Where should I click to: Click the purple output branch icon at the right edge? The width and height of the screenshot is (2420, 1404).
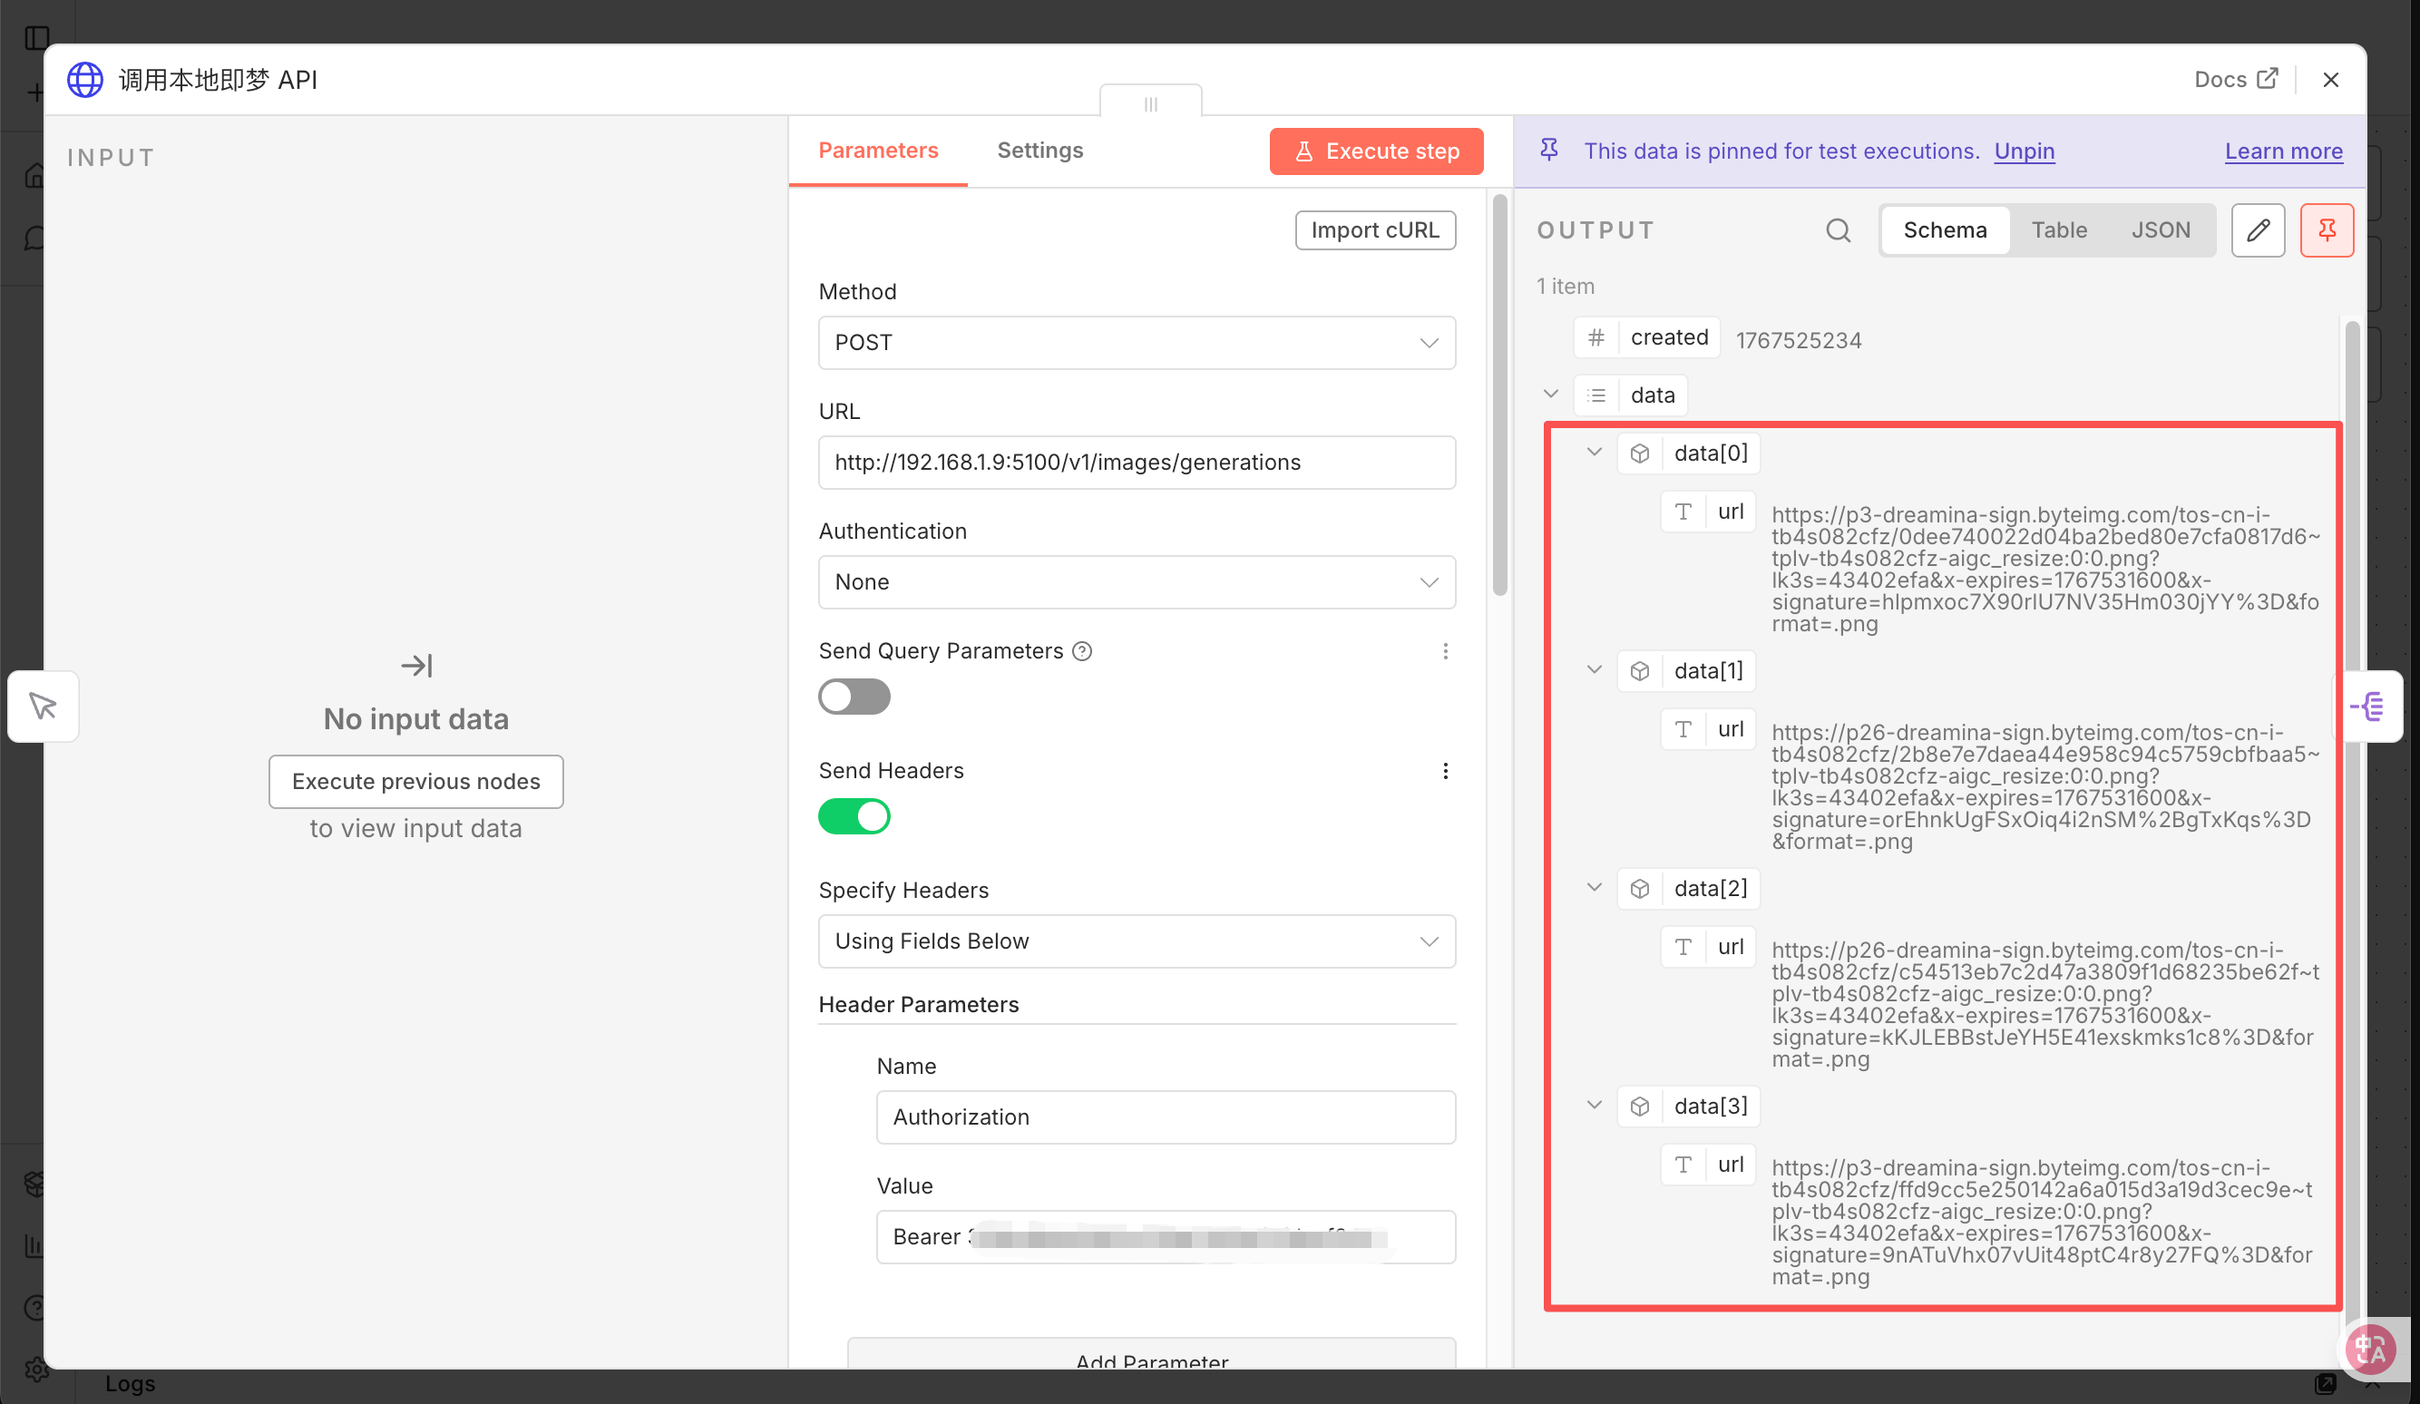[2367, 707]
